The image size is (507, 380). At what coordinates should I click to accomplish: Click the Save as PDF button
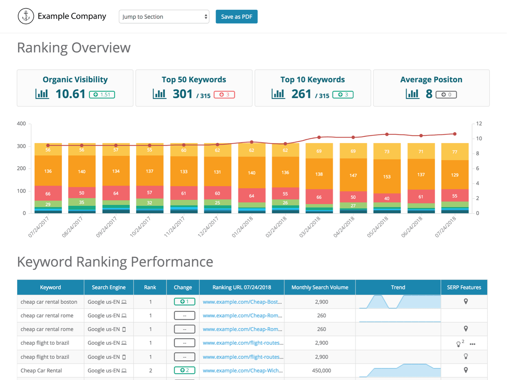(237, 17)
